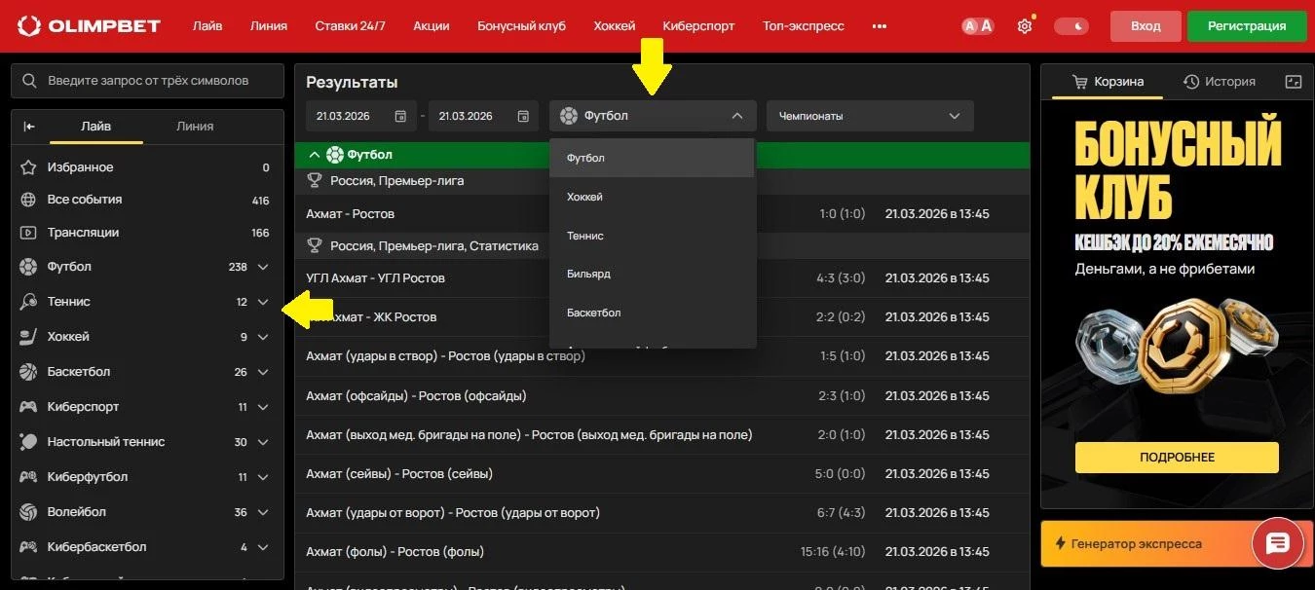
Task: Open the three-dots more menu
Action: click(880, 26)
